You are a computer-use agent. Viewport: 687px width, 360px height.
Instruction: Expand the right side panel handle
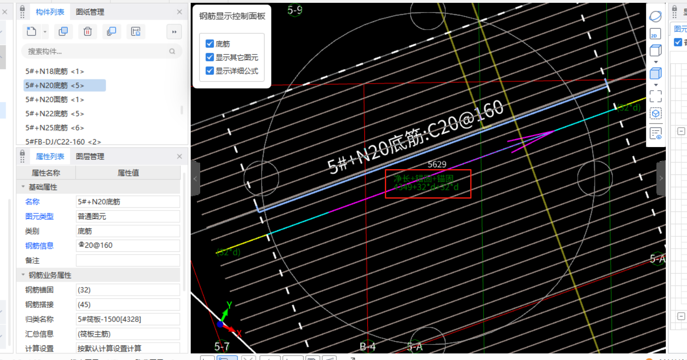[x=661, y=179]
